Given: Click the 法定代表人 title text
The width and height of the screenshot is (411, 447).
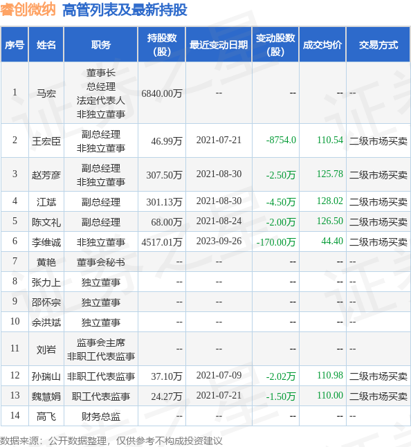Looking at the screenshot, I should (101, 100).
